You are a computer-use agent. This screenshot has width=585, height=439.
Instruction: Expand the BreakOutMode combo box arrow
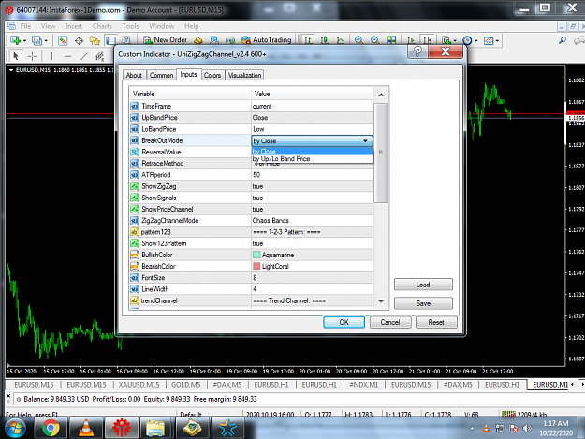point(366,141)
